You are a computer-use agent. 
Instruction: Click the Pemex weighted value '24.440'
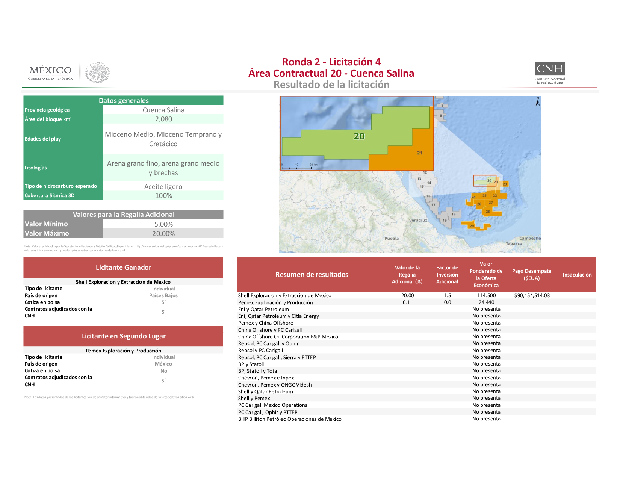(486, 302)
